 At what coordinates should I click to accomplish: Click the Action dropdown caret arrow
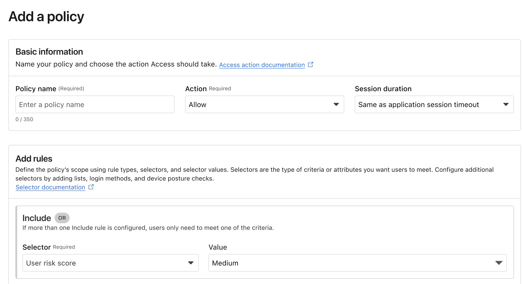(336, 105)
